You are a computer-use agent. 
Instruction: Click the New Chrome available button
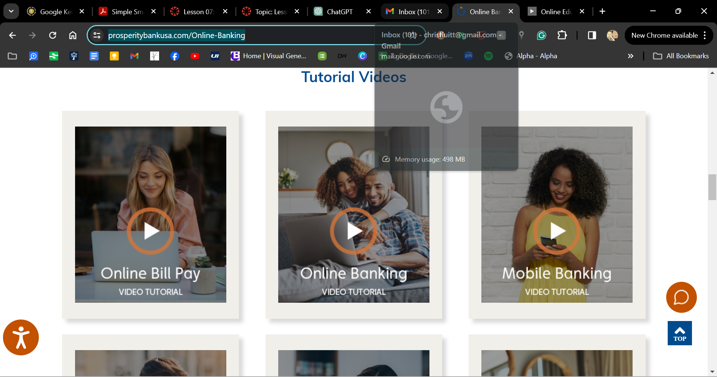point(664,35)
